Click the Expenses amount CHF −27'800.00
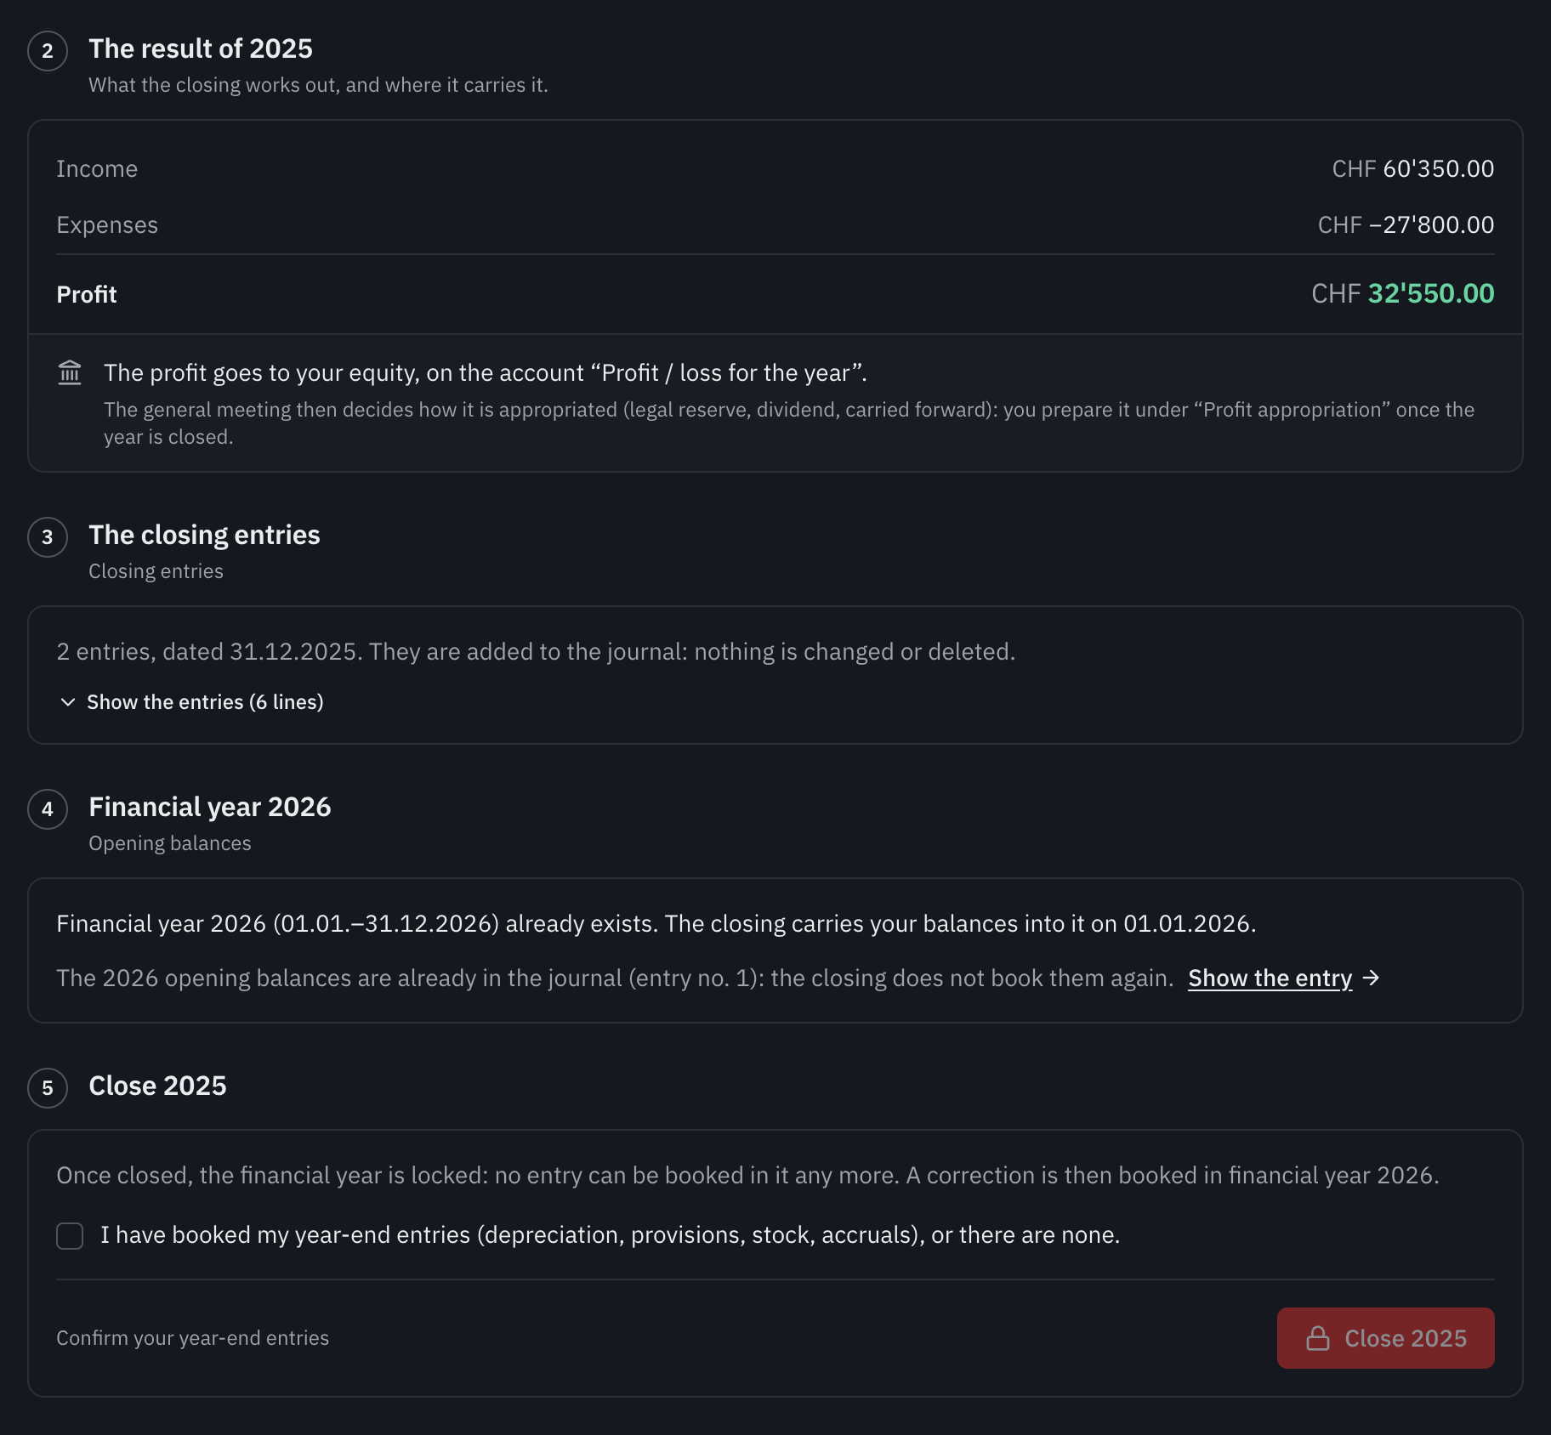Screen dimensions: 1551x1435 click(x=1406, y=224)
